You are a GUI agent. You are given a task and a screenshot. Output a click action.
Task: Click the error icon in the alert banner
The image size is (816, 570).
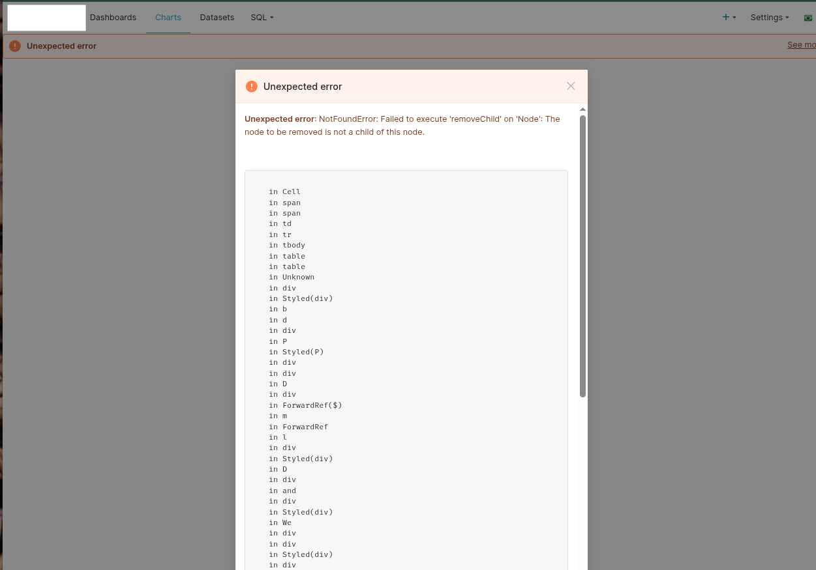coord(14,46)
